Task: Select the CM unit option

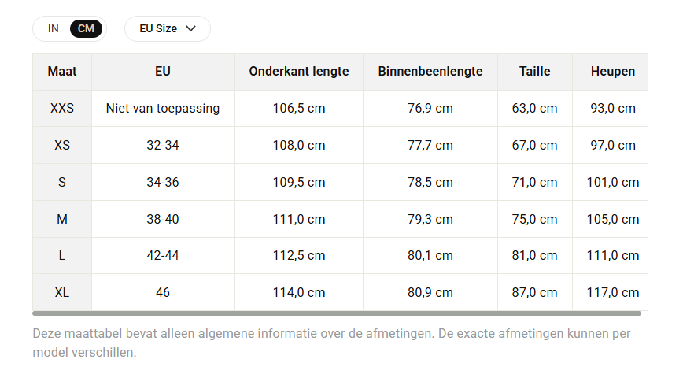Action: pos(86,29)
